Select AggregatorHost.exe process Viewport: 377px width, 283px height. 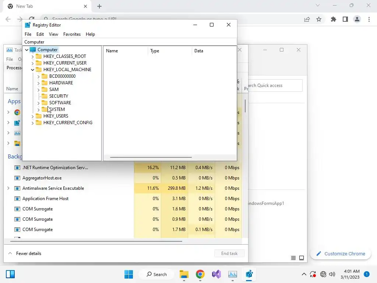coord(42,178)
